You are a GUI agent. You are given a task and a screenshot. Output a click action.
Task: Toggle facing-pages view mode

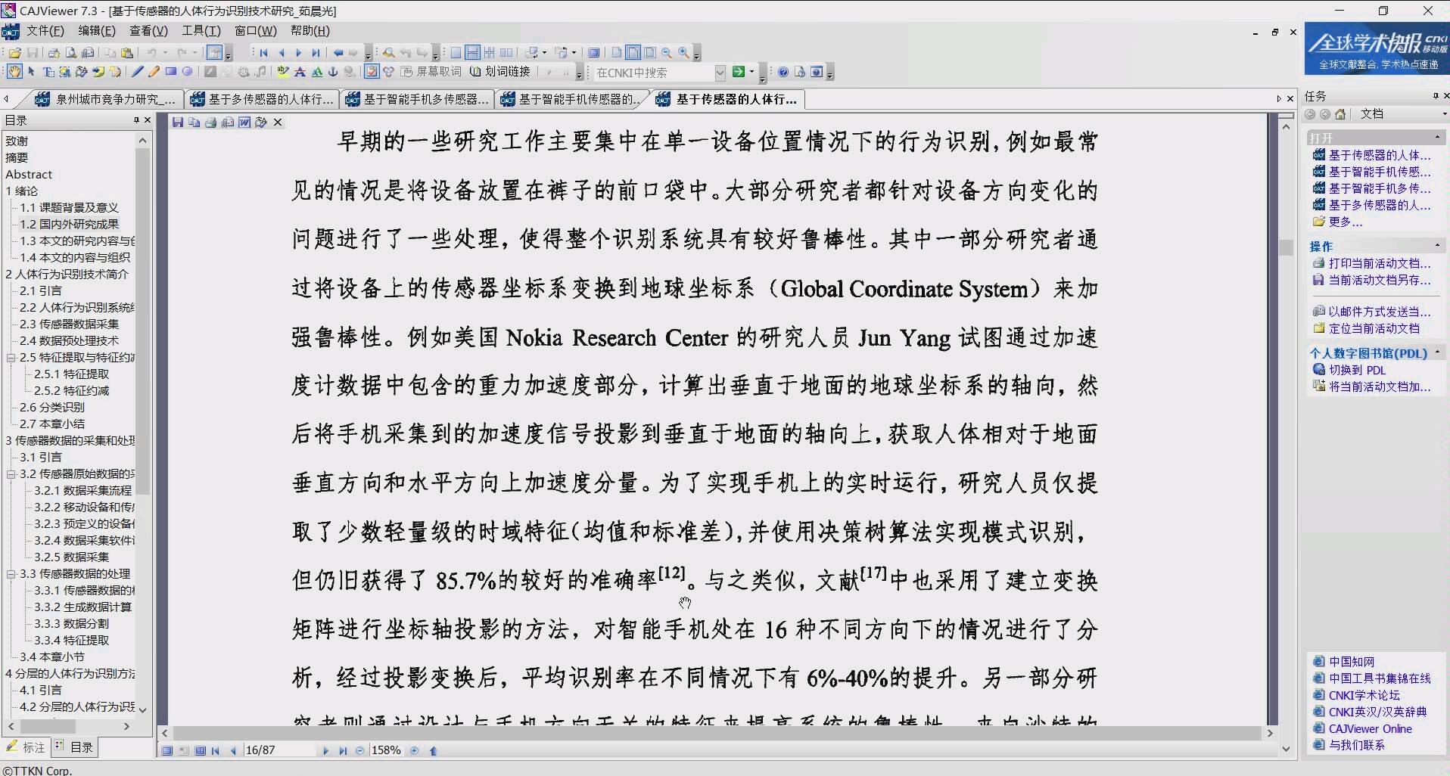pos(201,750)
